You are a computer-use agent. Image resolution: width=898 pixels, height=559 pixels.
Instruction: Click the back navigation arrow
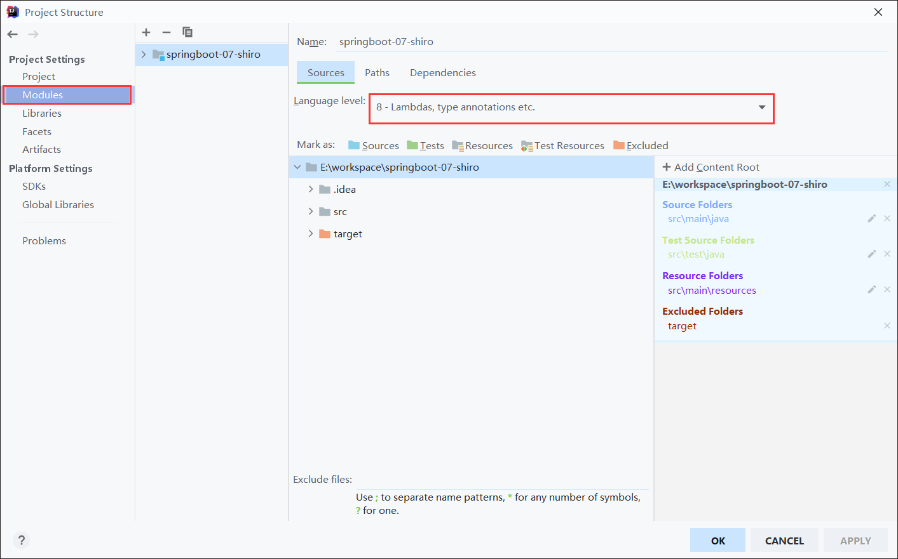coord(13,34)
